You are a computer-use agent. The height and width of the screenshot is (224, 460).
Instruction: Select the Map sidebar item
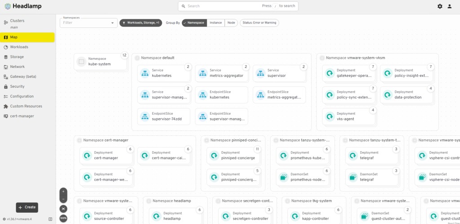pyautogui.click(x=27, y=37)
